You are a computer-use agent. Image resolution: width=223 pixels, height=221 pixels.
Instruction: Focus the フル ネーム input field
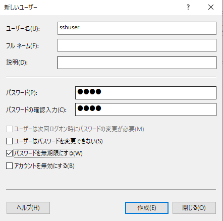(137, 45)
